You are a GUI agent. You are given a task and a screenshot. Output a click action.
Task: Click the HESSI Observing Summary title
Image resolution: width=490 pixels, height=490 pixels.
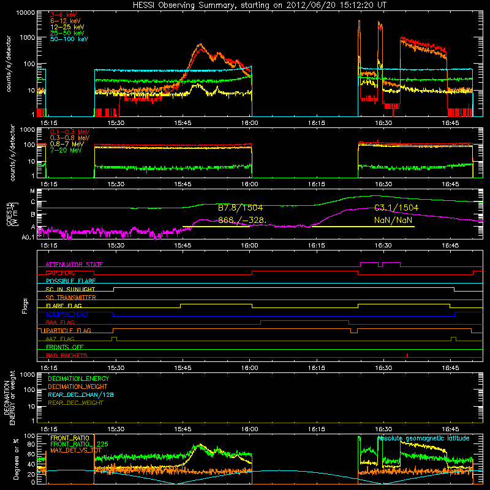(260, 5)
